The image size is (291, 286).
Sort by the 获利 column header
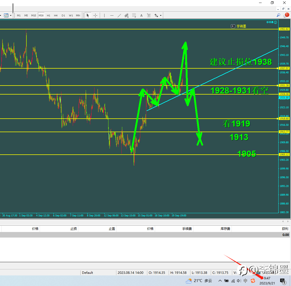285,229
